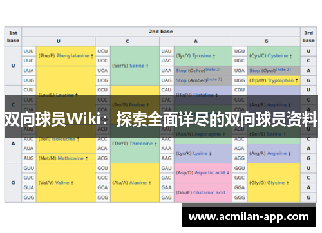Screen dimensions: 322x233
Task: Open the Methionine link
Action: [71, 158]
